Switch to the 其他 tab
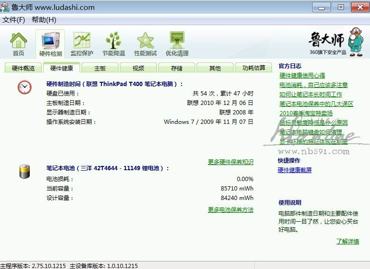Image resolution: width=370 pixels, height=269 pixels. [215, 68]
